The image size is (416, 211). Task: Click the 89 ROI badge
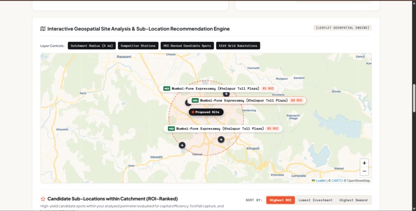[x=296, y=101]
